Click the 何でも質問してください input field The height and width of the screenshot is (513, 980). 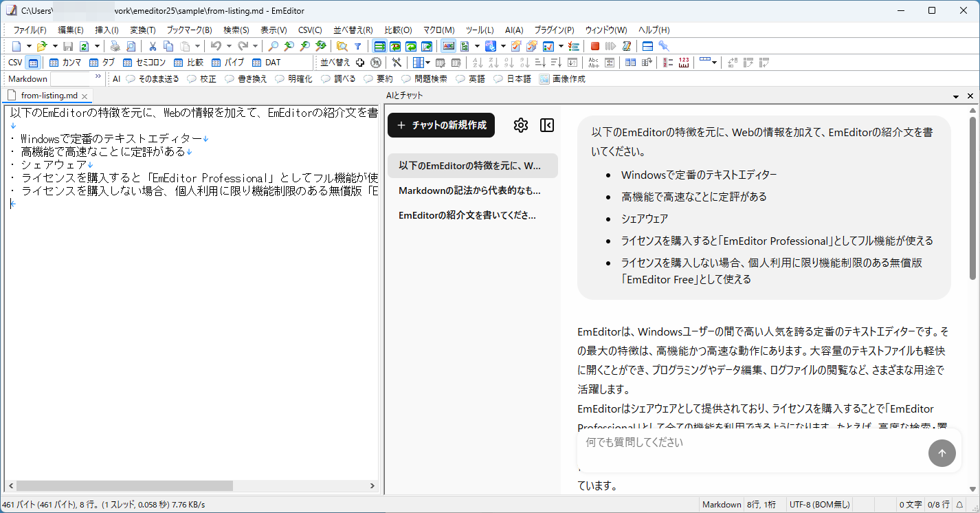click(753, 443)
